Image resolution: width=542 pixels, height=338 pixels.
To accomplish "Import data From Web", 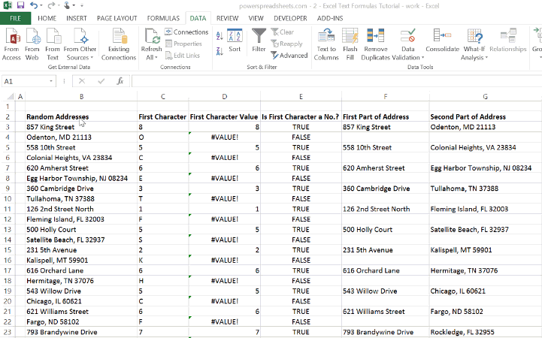I will coord(32,45).
